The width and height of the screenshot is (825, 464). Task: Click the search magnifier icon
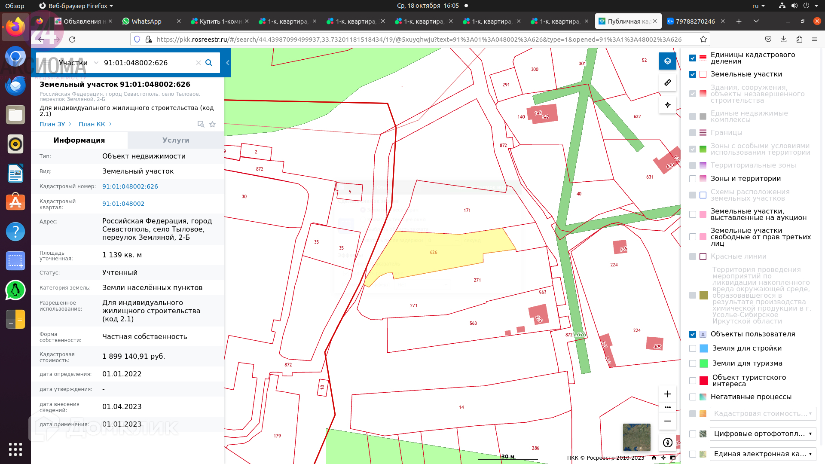tap(209, 63)
